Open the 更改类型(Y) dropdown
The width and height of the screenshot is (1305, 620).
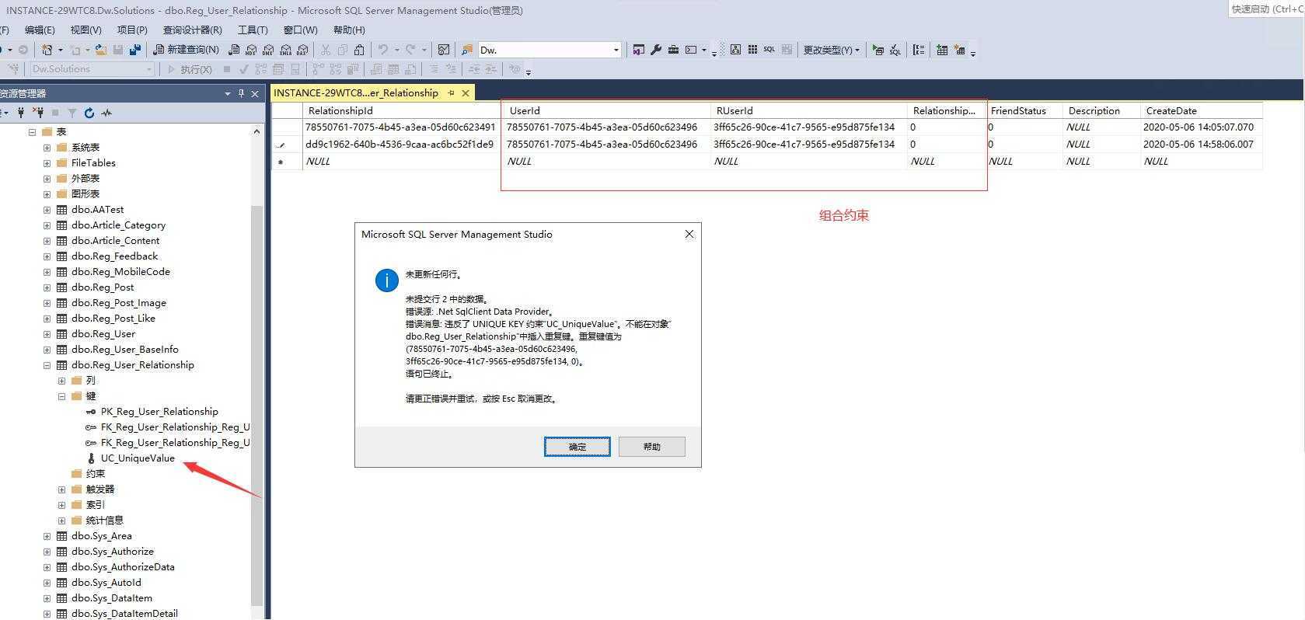tap(832, 50)
